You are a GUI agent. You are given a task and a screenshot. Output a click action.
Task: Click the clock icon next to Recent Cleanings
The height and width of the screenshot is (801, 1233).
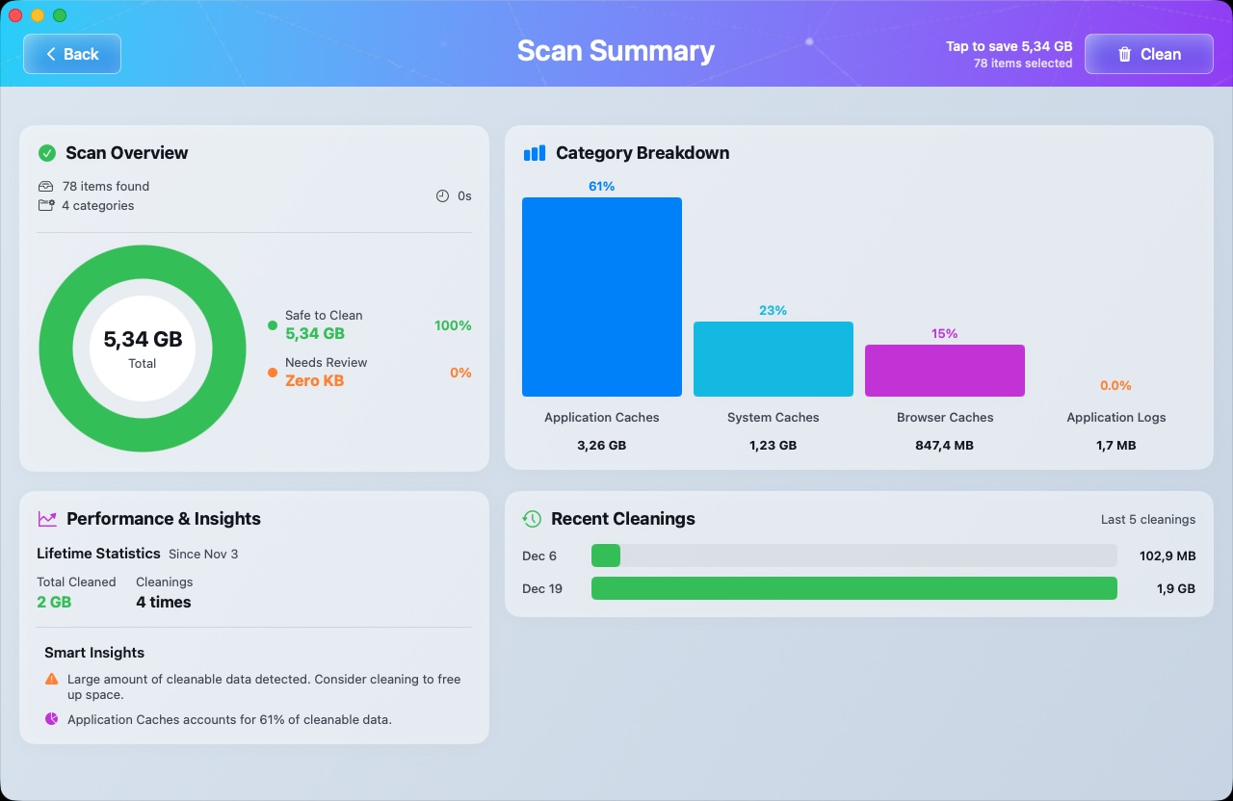click(532, 519)
